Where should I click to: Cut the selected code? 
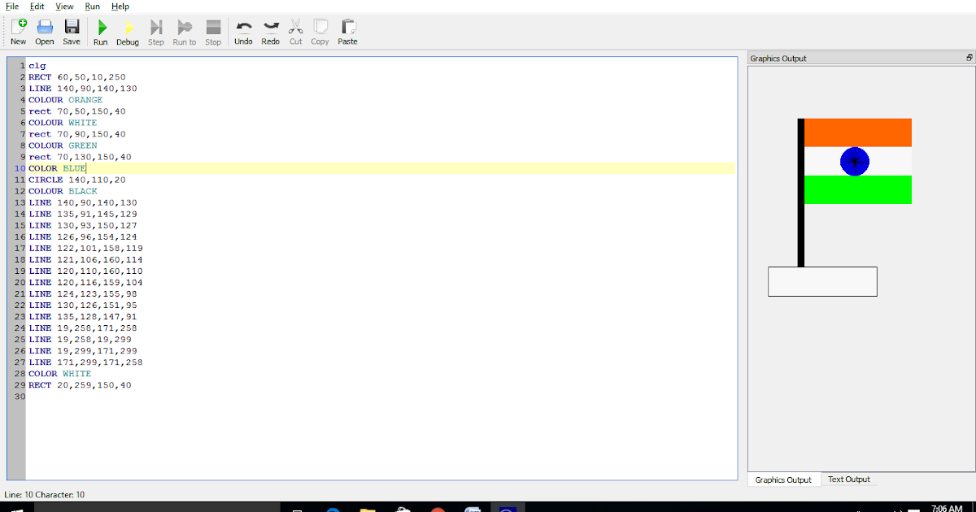point(295,31)
